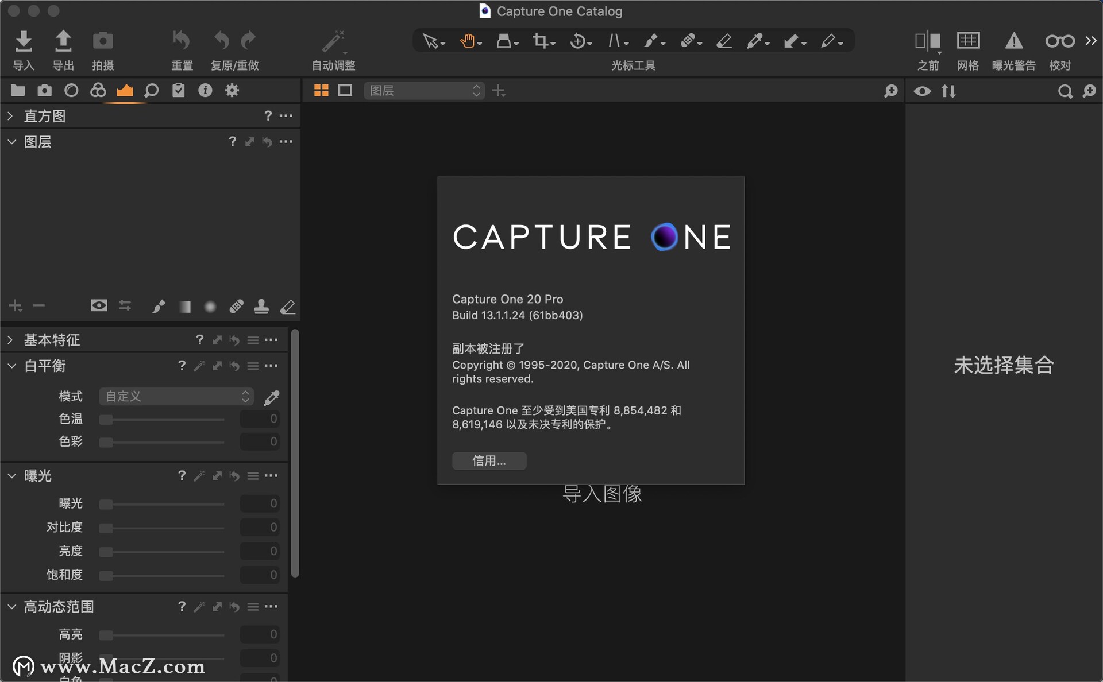Show more toolbar items via double chevron
Viewport: 1103px width, 682px height.
pos(1090,40)
